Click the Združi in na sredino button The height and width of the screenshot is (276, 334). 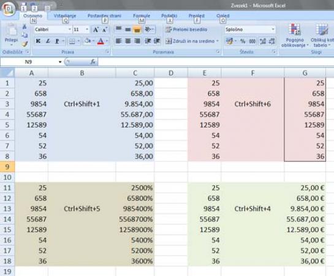(x=190, y=41)
